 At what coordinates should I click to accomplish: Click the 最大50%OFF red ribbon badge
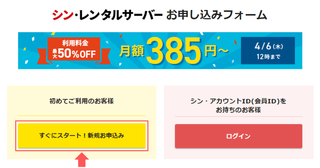74,50
